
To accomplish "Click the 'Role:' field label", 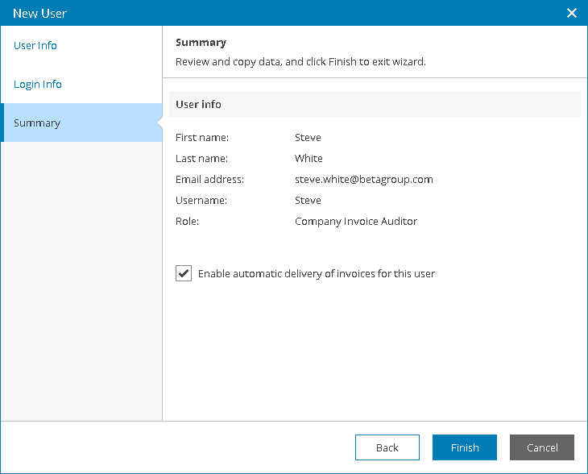I will click(187, 222).
